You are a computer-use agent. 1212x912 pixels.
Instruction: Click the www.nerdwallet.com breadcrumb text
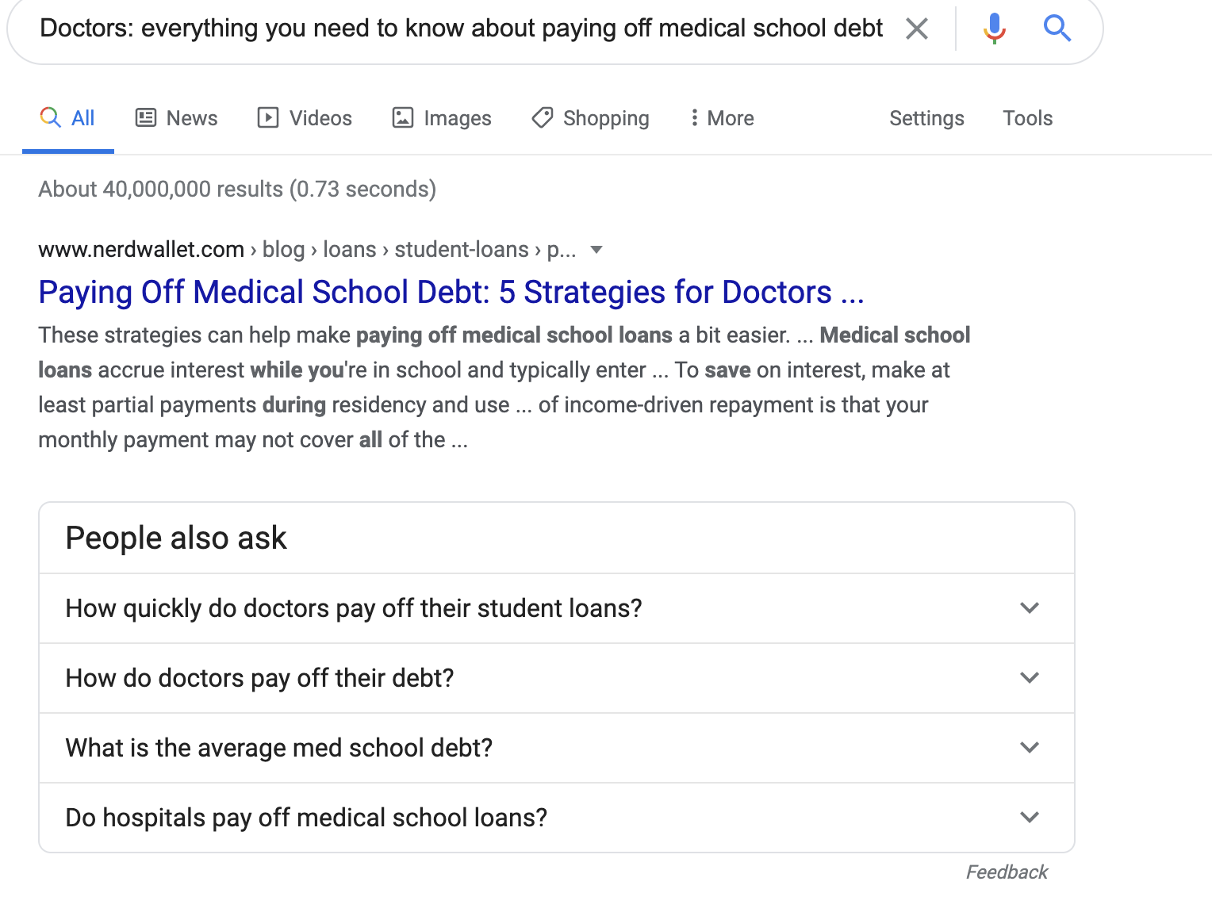pos(140,249)
